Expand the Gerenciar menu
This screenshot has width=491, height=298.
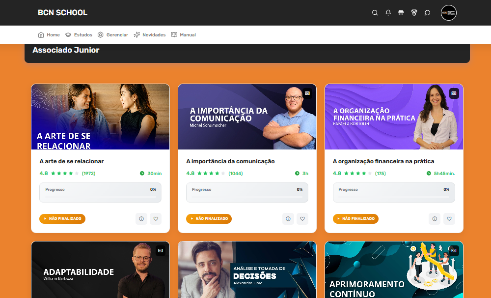coord(113,35)
